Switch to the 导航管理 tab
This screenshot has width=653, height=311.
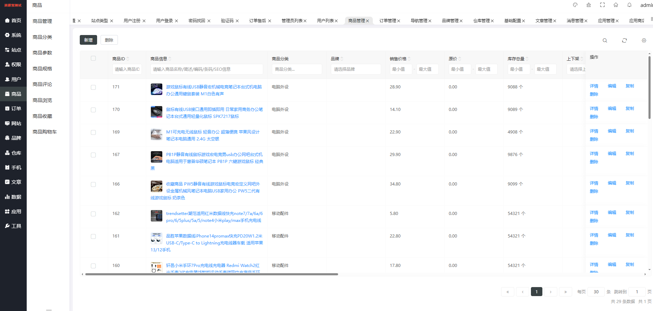(419, 21)
